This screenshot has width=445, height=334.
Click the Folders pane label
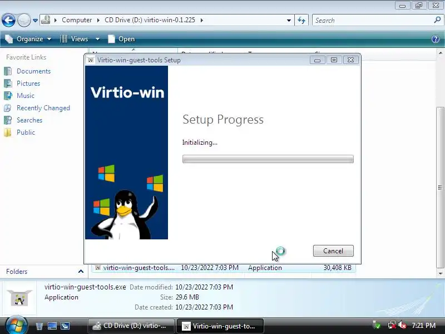click(17, 272)
